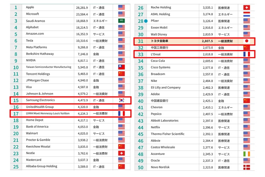
Task: Click the L'Oreal company name
Action: (x=156, y=54)
